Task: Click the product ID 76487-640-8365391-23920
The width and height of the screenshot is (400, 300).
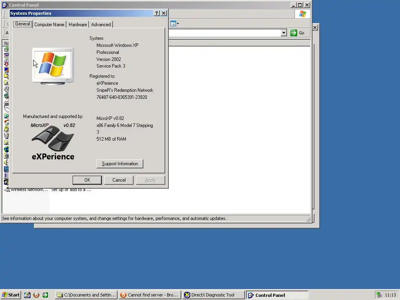Action: pos(122,97)
